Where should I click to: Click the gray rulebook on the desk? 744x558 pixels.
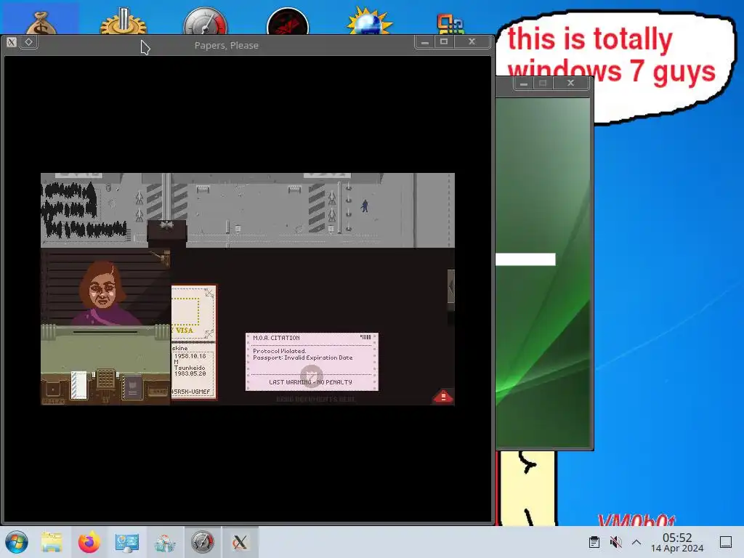[x=132, y=388]
